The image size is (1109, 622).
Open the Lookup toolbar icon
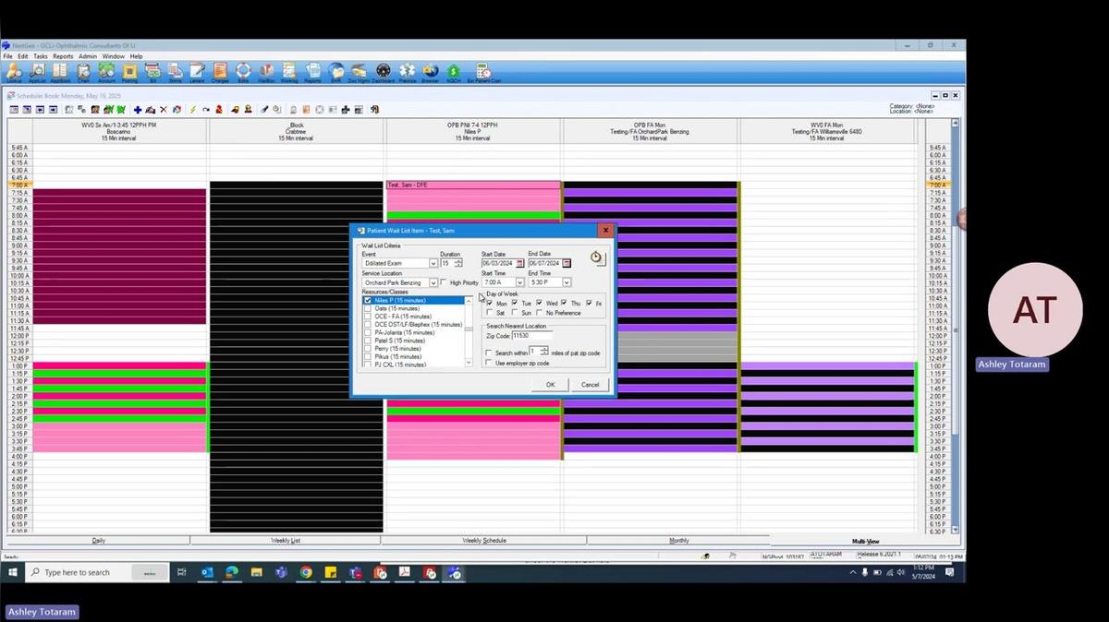tap(14, 72)
